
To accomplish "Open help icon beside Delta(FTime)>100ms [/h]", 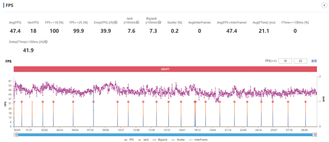I will click(x=46, y=42).
